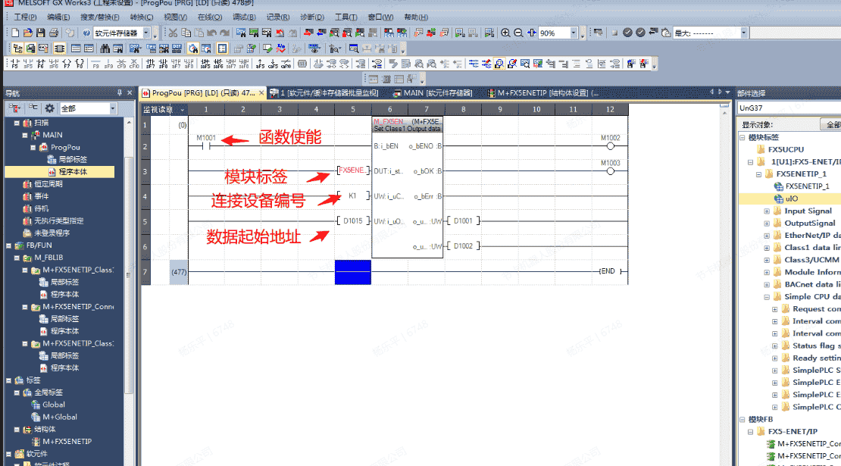This screenshot has width=841, height=466.
Task: Expand the Input Signal folder
Action: click(x=767, y=211)
